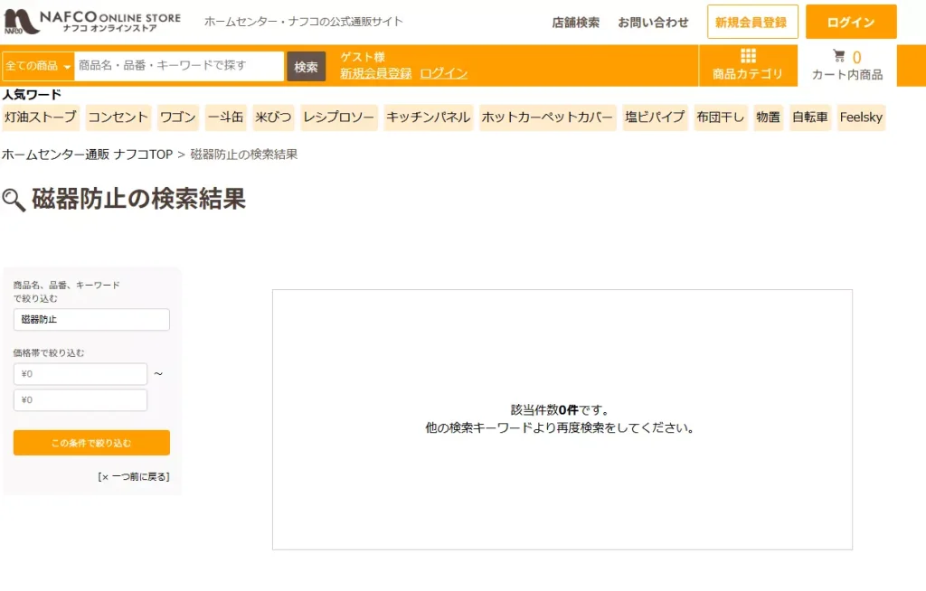The height and width of the screenshot is (591, 926).
Task: Open the 店舗検索 menu item
Action: click(575, 23)
